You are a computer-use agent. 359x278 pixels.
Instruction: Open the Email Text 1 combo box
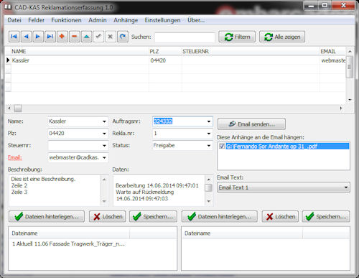coord(284,187)
